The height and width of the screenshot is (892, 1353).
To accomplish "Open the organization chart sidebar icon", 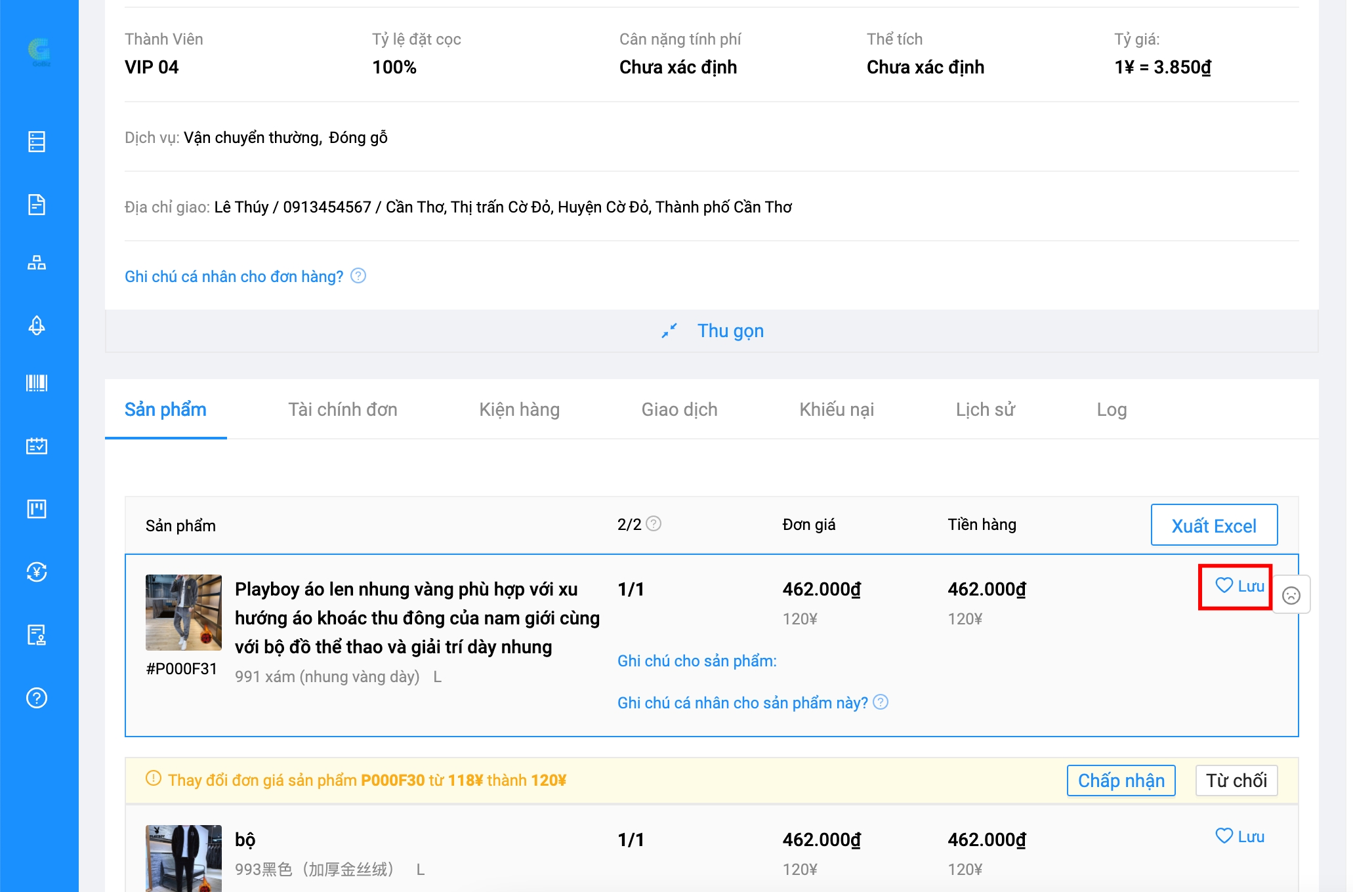I will [37, 263].
